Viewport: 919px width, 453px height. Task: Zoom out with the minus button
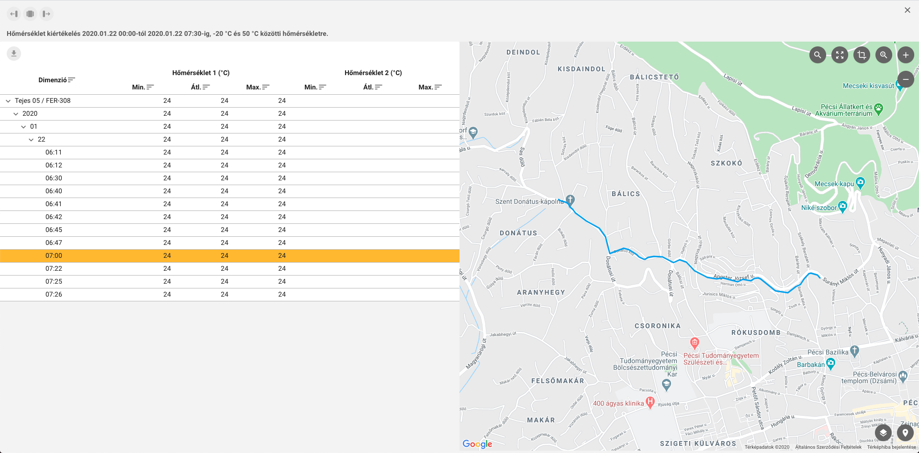(x=906, y=79)
